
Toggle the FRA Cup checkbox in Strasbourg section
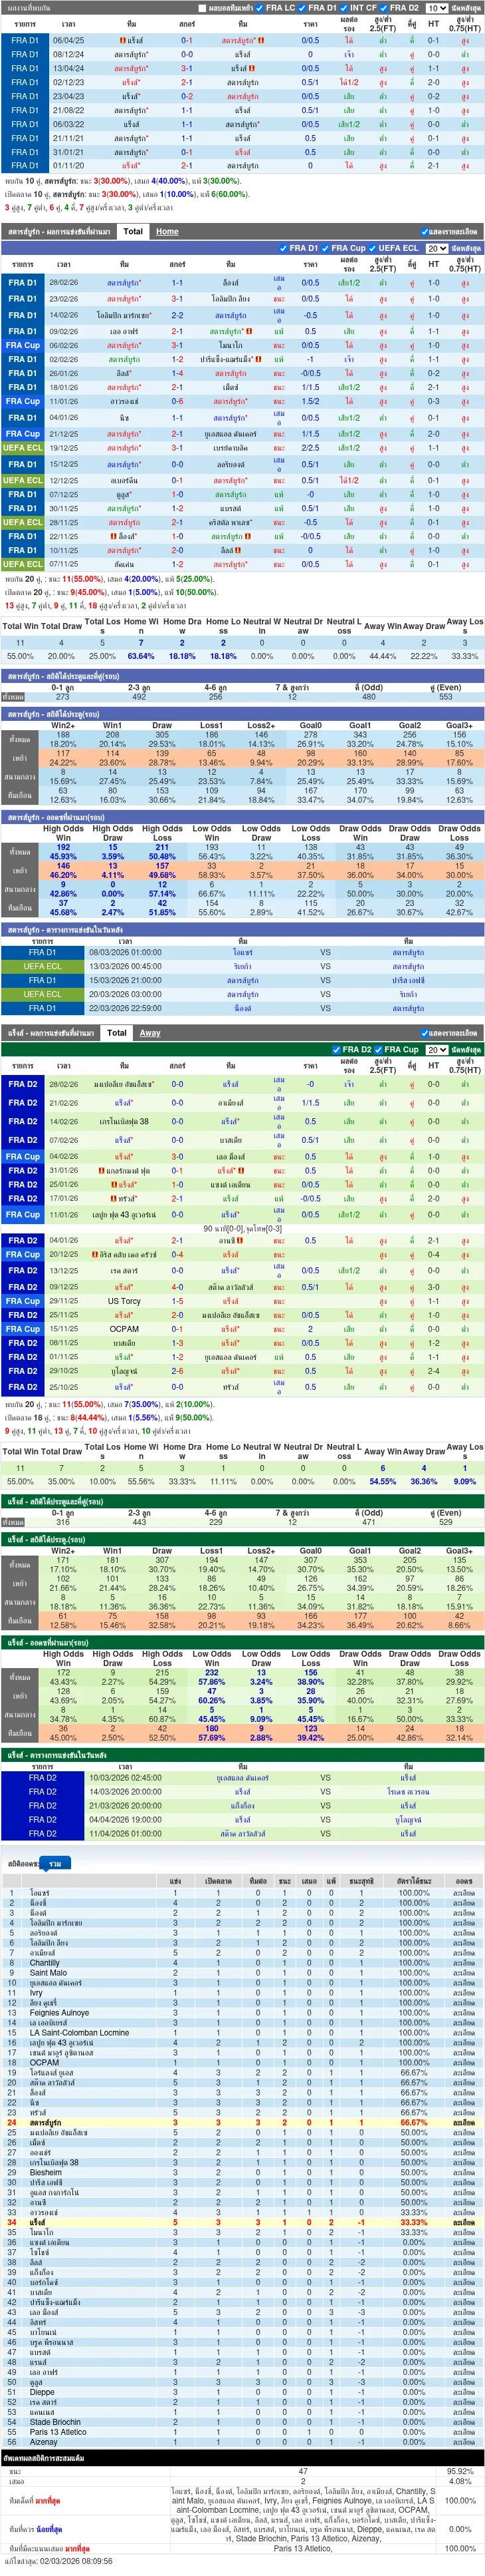pos(326,248)
